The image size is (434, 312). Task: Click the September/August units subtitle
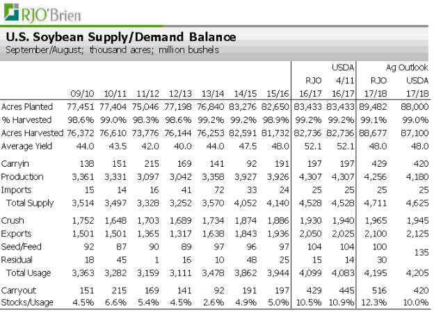111,49
